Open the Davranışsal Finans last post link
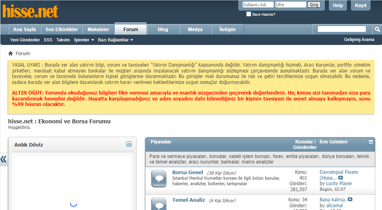 pyautogui.click(x=339, y=175)
